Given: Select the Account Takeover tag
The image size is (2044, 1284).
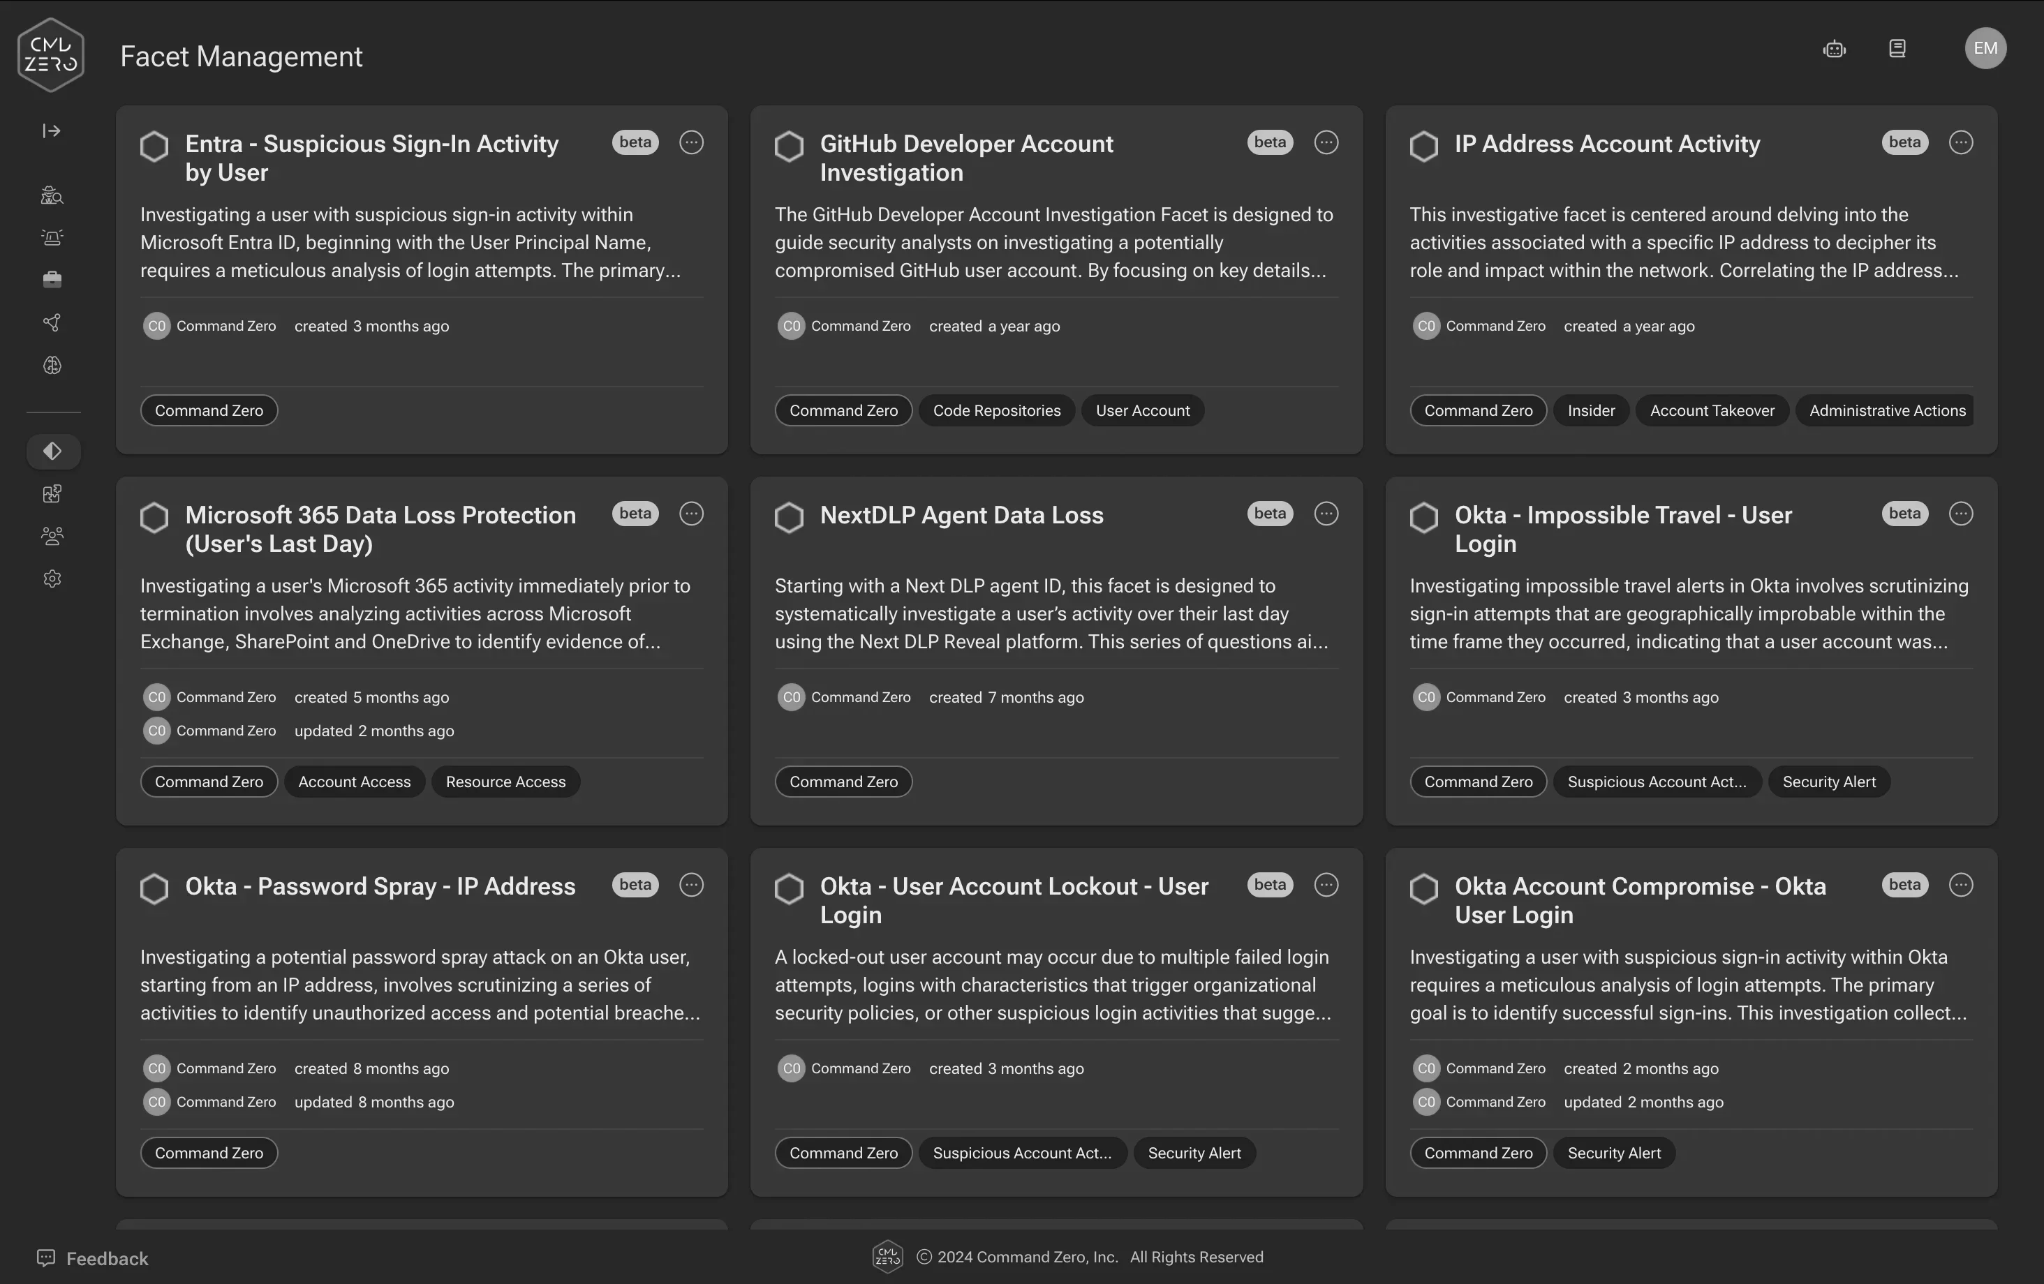Looking at the screenshot, I should click(1712, 411).
